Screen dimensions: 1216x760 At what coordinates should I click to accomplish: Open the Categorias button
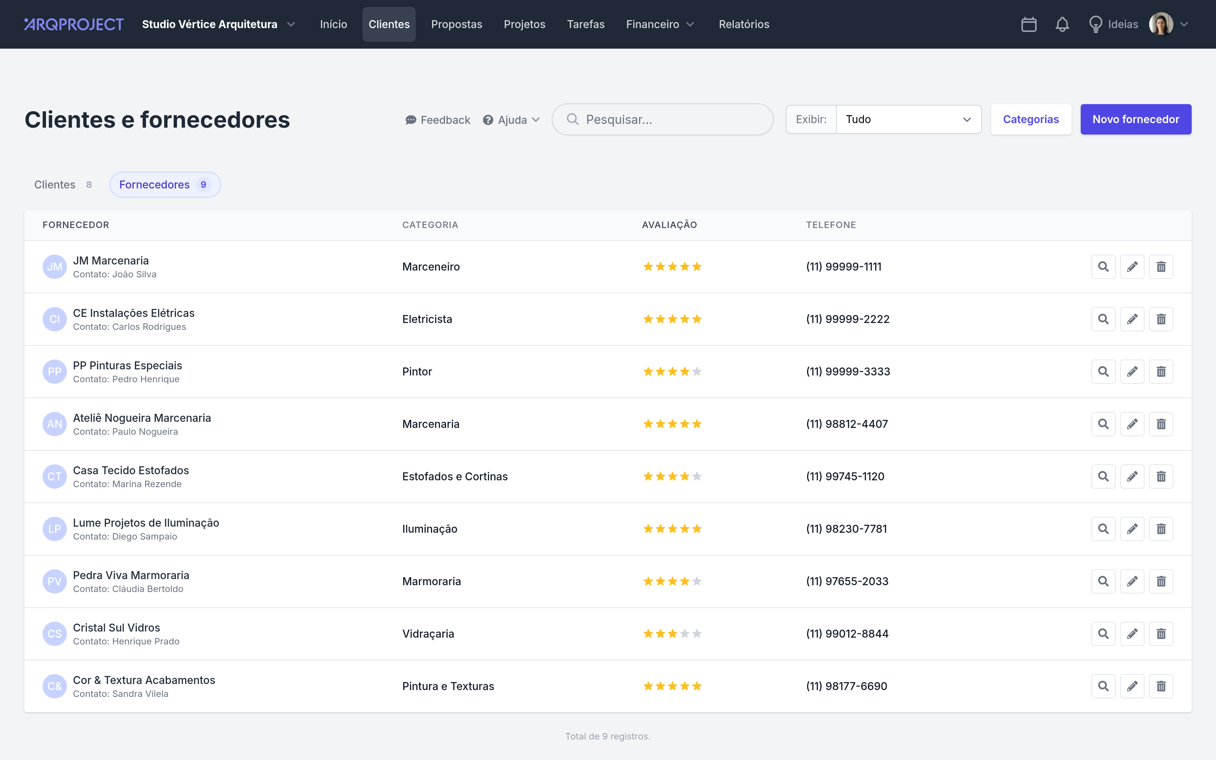1031,119
